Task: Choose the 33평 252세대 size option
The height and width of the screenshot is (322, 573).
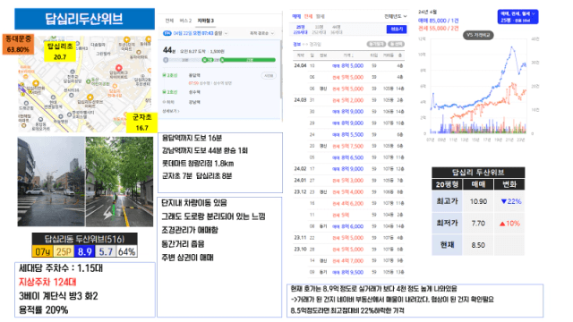Action: pos(319,30)
